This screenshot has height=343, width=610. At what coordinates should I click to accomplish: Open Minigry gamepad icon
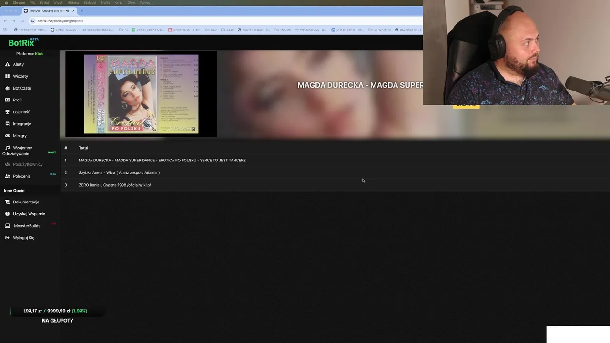coord(7,136)
